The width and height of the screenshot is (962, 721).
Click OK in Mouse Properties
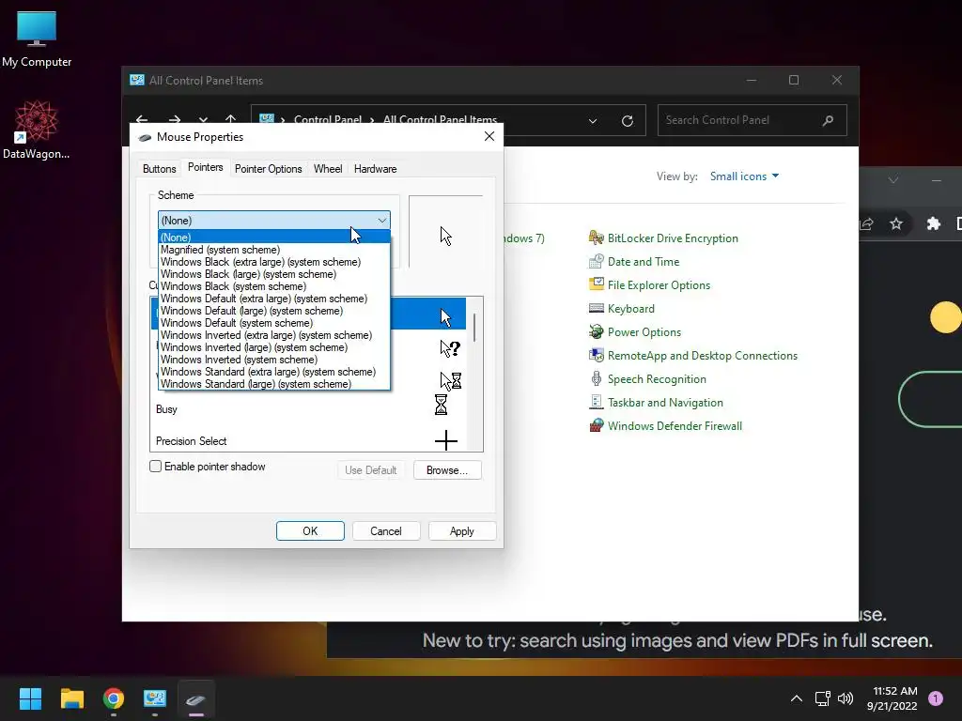pos(310,531)
